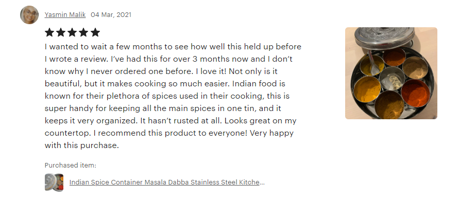Select the second rating star
Screen dimensions: 459x202
point(61,32)
